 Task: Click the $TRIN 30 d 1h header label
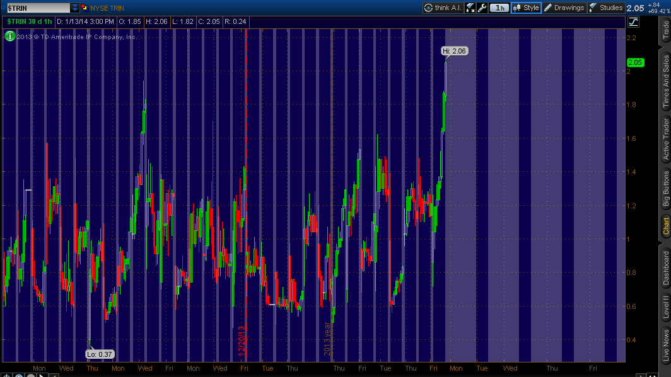[x=29, y=21]
